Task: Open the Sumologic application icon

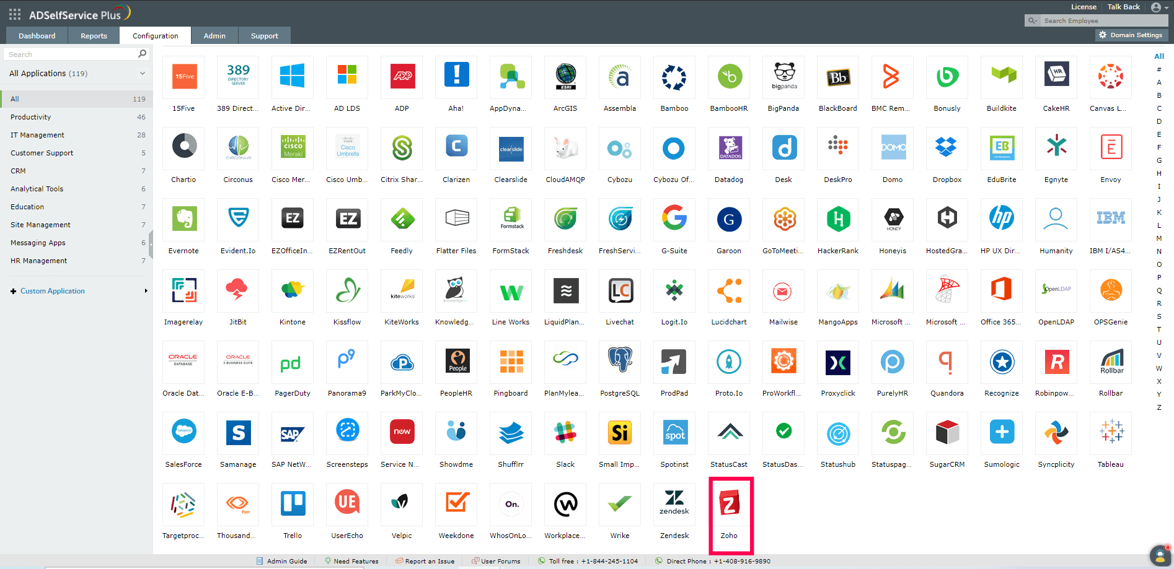Action: point(1002,433)
